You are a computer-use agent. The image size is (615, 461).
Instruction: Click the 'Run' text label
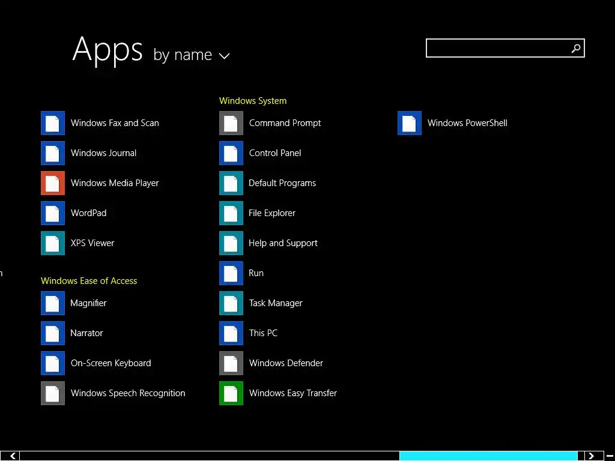pyautogui.click(x=256, y=273)
